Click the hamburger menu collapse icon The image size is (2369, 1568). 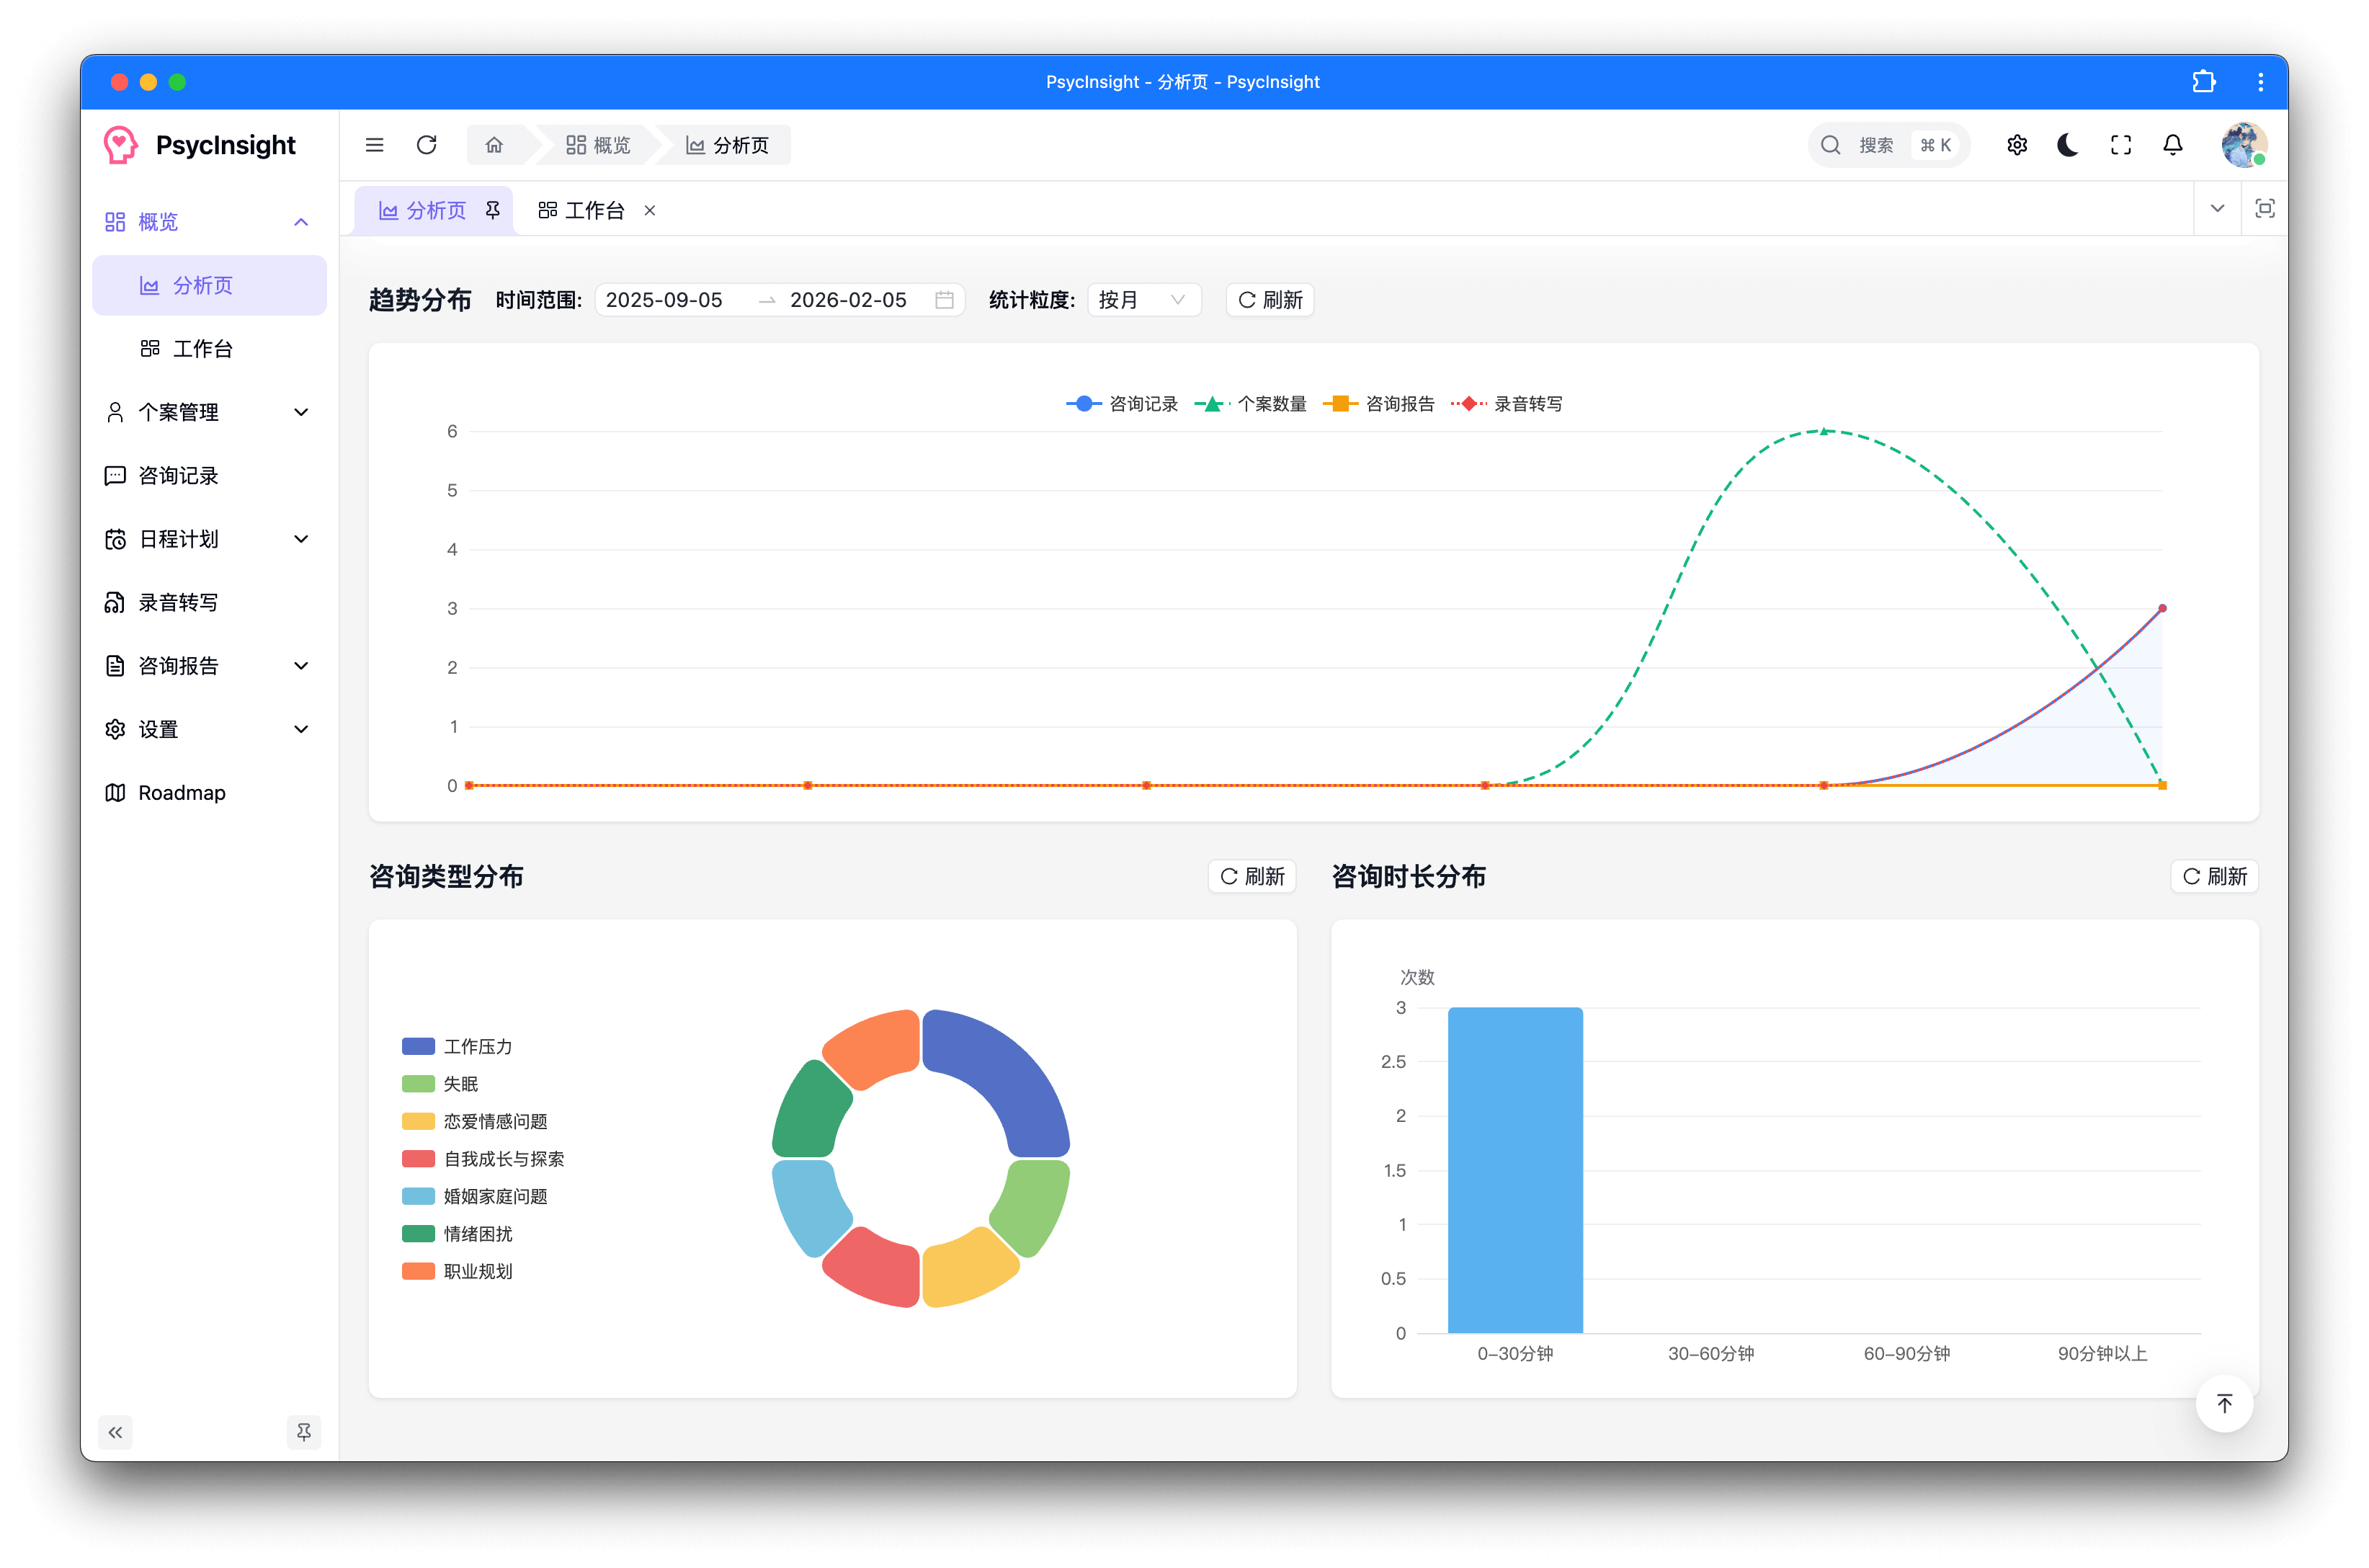coord(375,145)
